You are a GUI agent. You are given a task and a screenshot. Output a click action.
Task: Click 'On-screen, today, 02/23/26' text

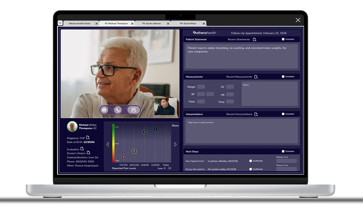click(x=222, y=169)
